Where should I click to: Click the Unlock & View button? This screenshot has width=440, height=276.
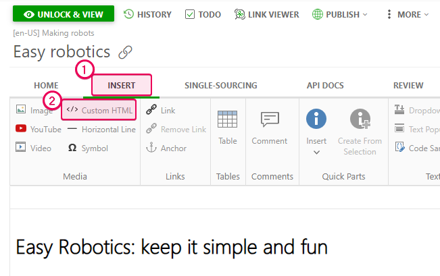click(x=64, y=13)
